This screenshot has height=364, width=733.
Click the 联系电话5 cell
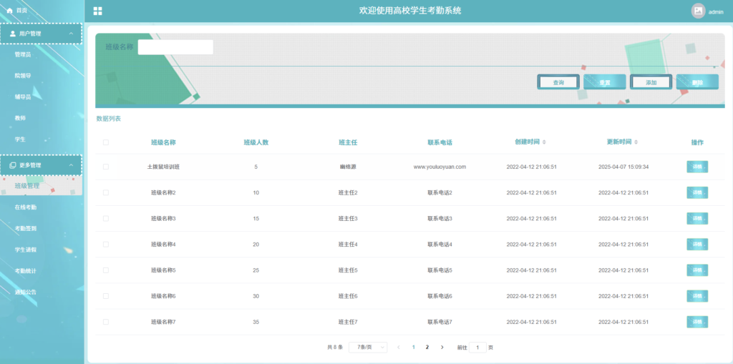(x=440, y=270)
